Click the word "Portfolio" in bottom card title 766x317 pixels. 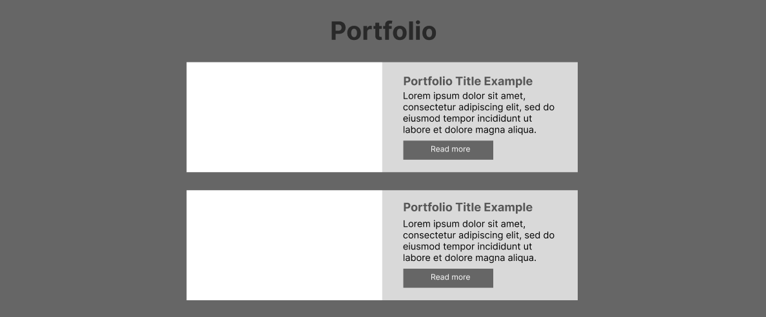(x=427, y=207)
